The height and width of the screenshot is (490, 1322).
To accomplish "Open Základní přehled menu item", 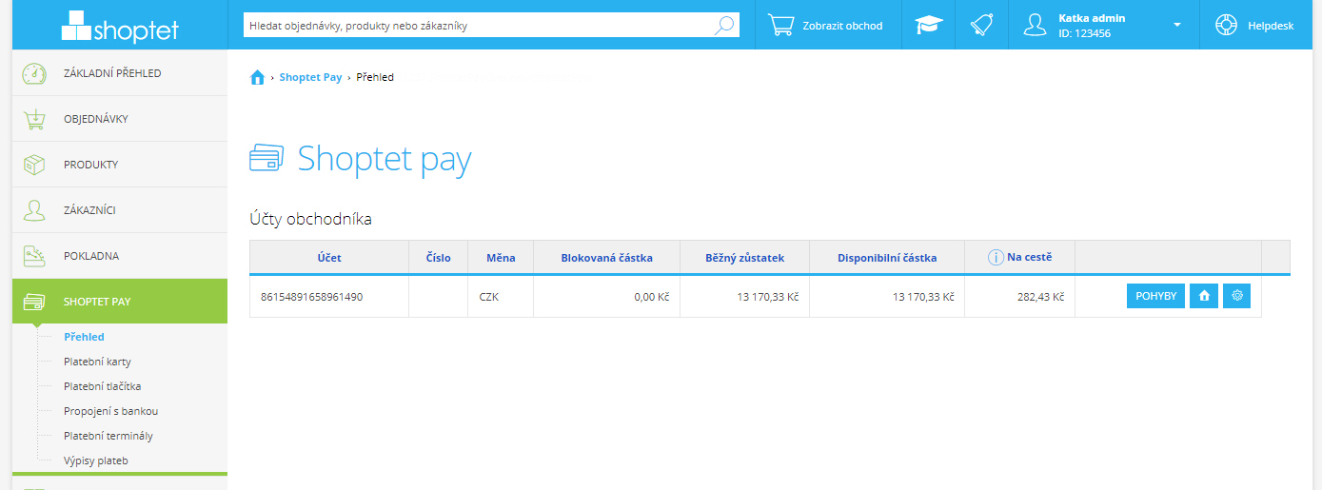I will point(120,73).
